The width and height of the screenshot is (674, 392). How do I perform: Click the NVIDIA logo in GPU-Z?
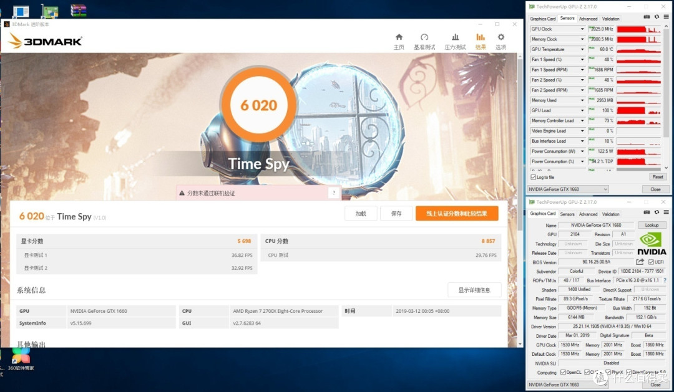[x=652, y=244]
